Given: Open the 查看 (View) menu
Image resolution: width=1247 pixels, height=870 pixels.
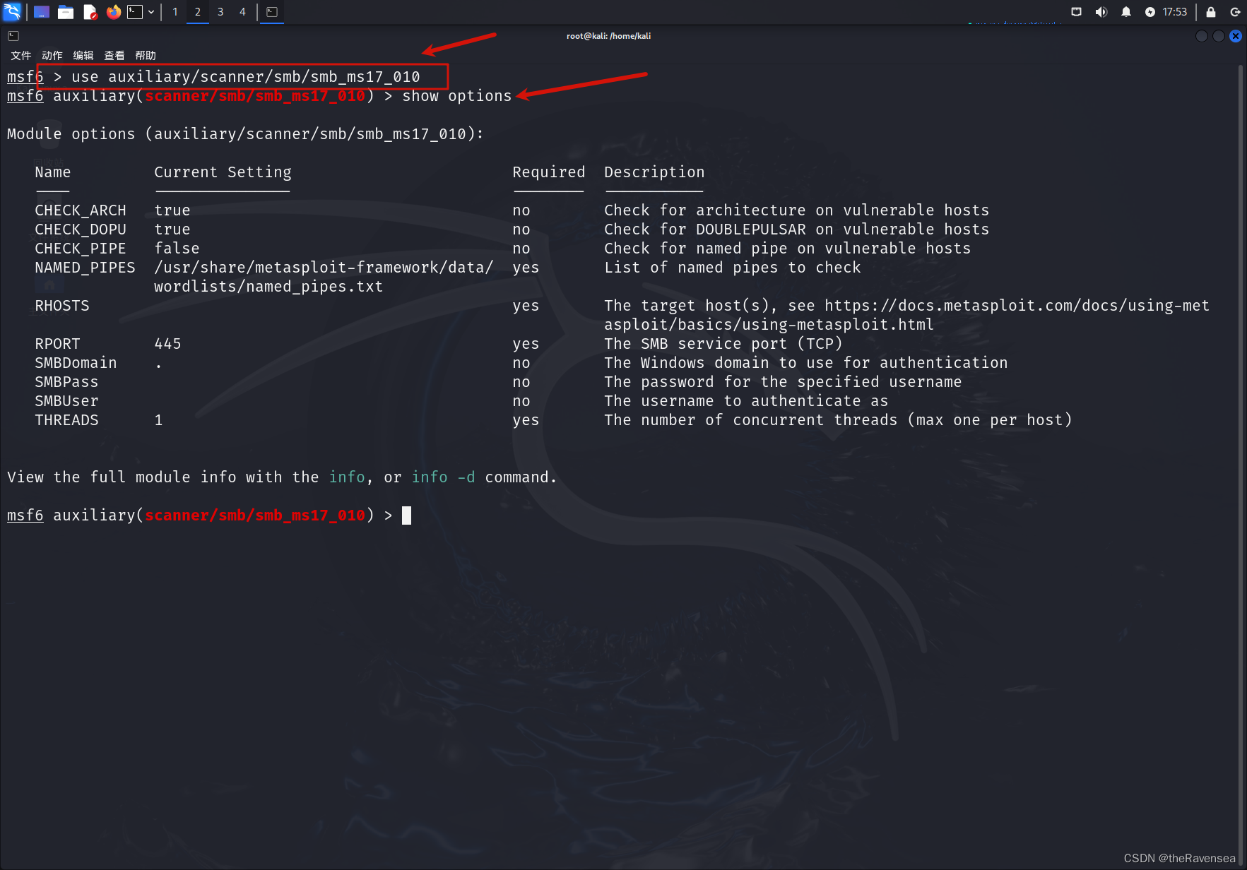Looking at the screenshot, I should tap(114, 56).
